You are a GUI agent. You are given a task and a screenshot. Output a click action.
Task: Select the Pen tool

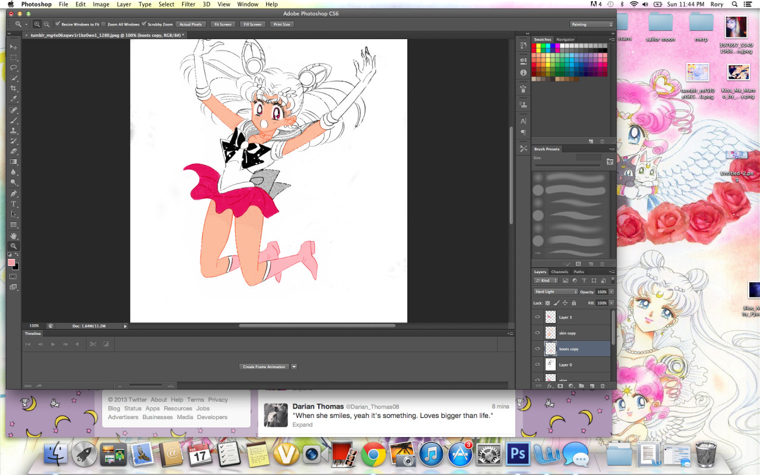(14, 194)
